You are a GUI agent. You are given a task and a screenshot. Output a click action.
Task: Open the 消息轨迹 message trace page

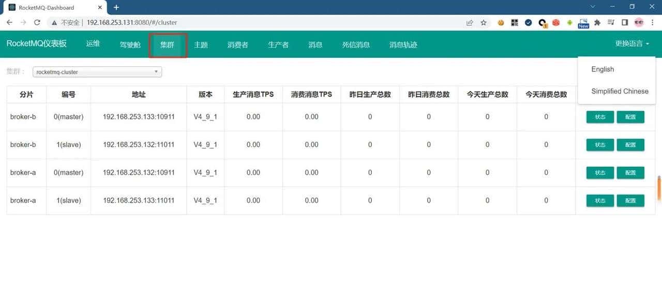[x=403, y=44]
